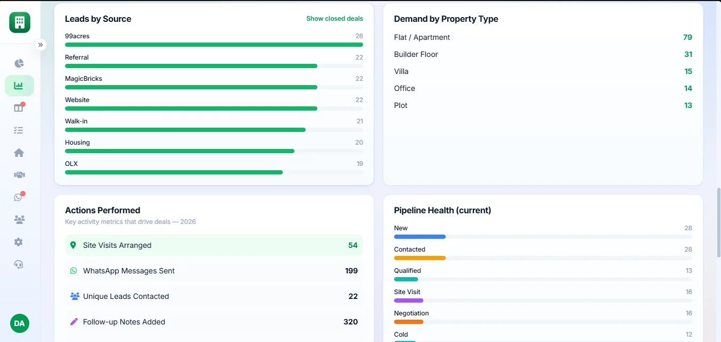Click the pencil icon beside Follow-up Notes
721x342 pixels.
point(74,322)
